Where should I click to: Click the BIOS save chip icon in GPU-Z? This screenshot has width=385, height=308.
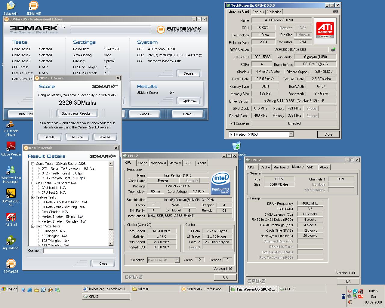tap(333, 49)
